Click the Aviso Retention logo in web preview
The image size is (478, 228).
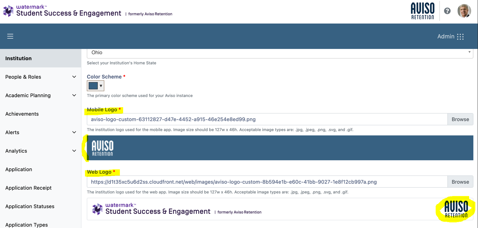(x=456, y=209)
